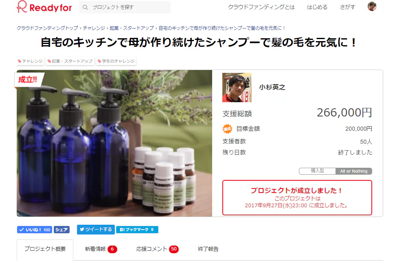Open the 応援コメント tab
397x263 pixels.
coord(157,249)
